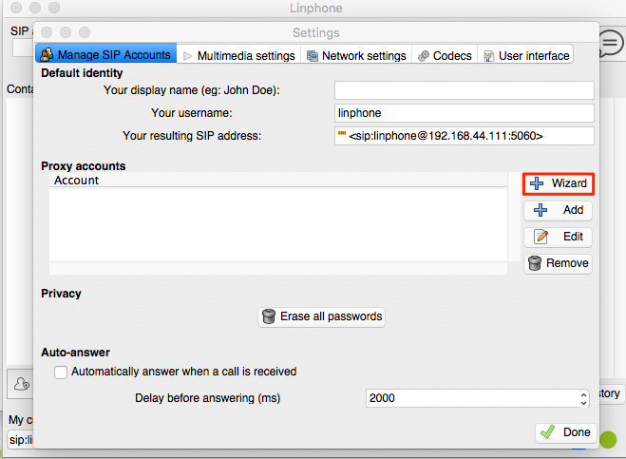Click the plus icon on the Add button
Viewport: 626px width, 459px height.
point(541,210)
